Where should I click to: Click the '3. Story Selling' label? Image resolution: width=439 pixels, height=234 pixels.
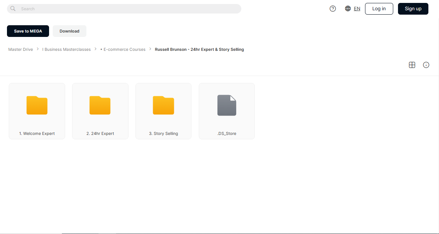click(164, 133)
